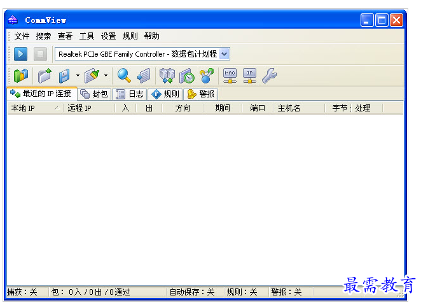This screenshot has height=305, width=421.
Task: Click the open folder toolbar icon
Action: pyautogui.click(x=45, y=76)
